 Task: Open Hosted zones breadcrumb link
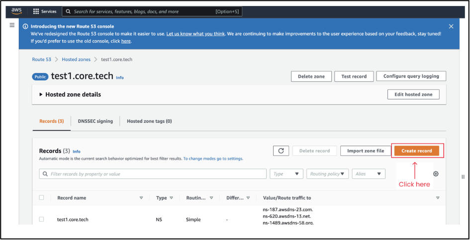tap(76, 59)
